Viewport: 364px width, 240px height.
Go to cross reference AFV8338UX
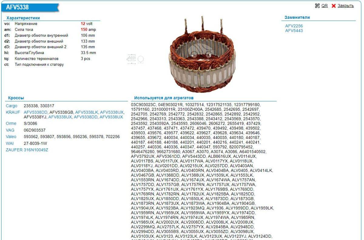click(x=60, y=117)
